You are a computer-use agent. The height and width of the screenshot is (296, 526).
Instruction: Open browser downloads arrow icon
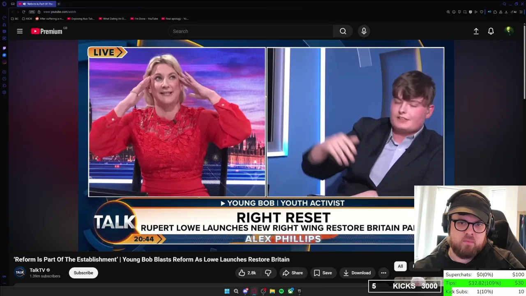(x=506, y=12)
